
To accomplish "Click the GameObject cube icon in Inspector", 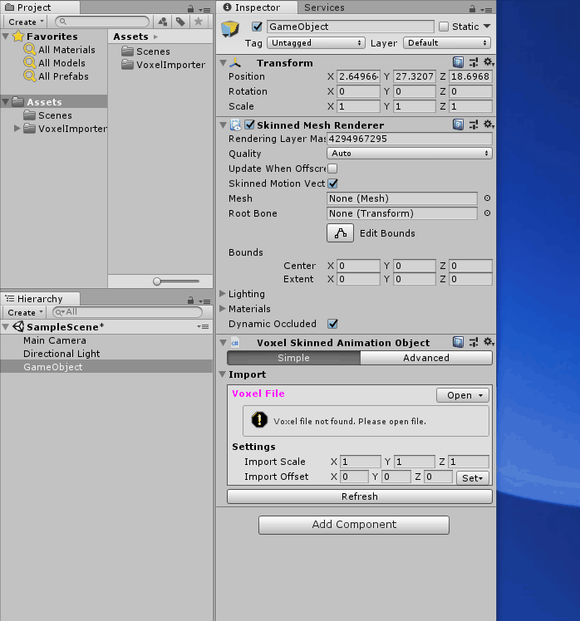I will pos(230,29).
